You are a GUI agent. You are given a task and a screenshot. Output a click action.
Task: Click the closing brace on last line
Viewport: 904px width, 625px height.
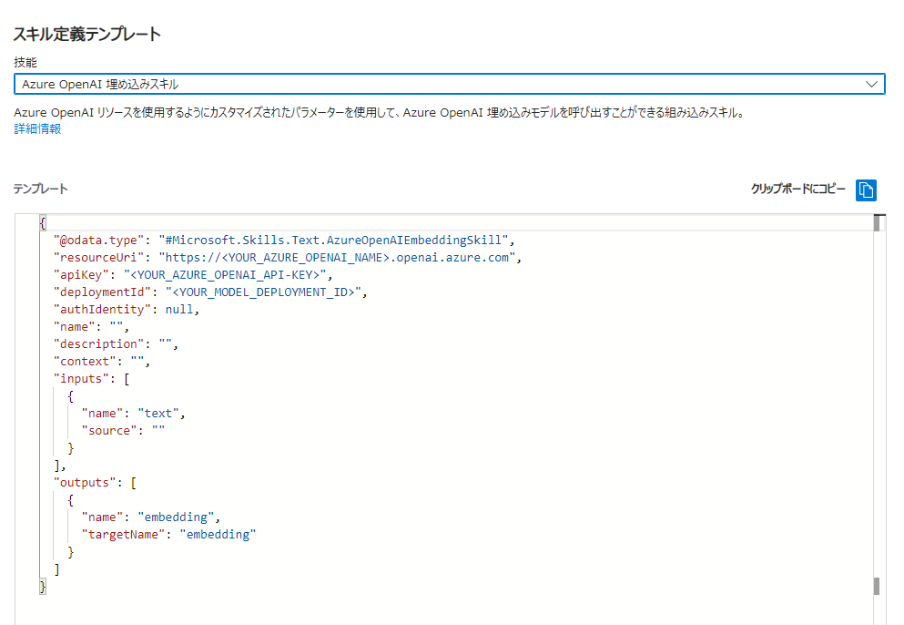[43, 587]
